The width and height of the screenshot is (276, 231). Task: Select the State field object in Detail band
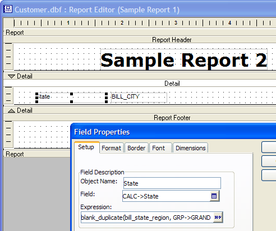[71, 97]
